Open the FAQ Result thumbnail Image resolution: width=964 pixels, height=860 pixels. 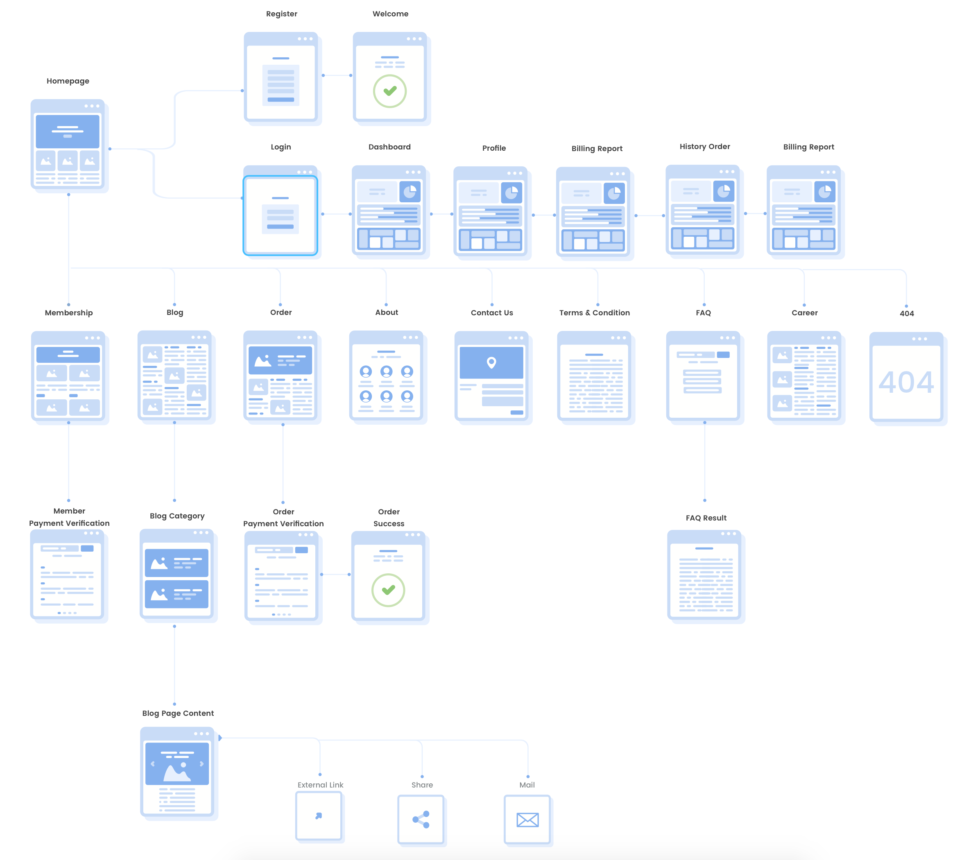(704, 575)
